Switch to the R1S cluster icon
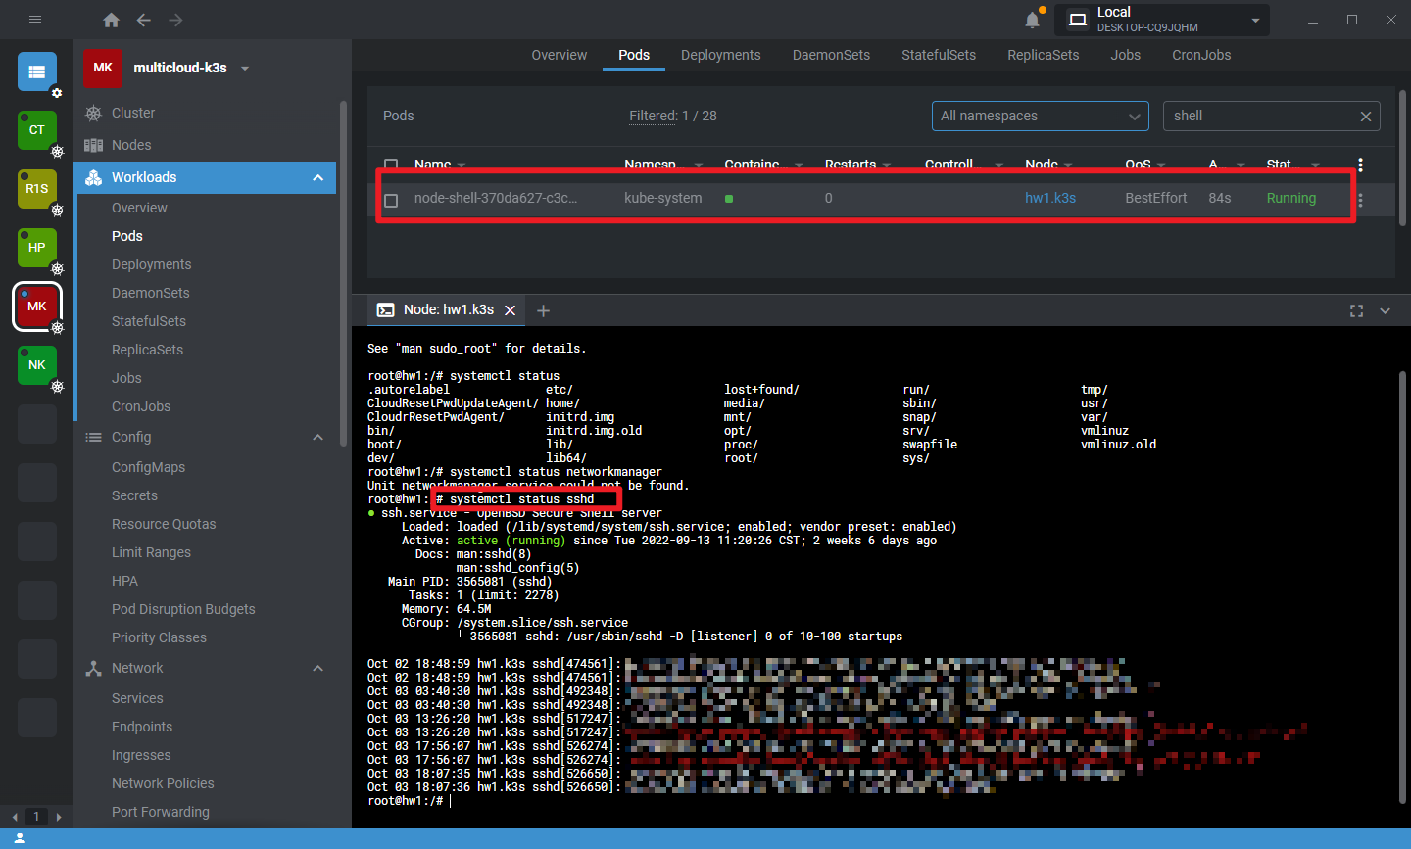The image size is (1411, 849). pyautogui.click(x=37, y=189)
